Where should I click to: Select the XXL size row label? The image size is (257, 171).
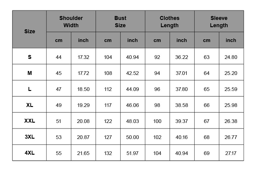tap(30, 121)
